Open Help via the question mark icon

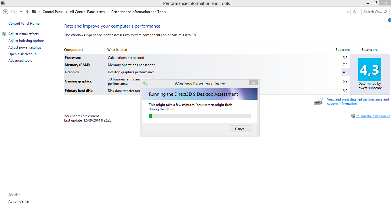[x=390, y=20]
